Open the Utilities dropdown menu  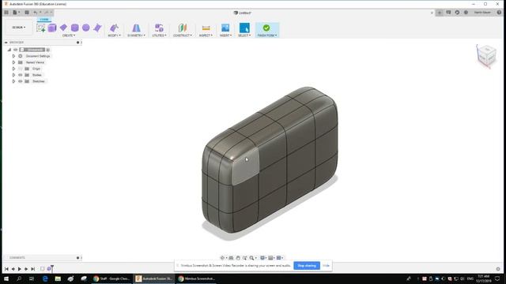[159, 35]
